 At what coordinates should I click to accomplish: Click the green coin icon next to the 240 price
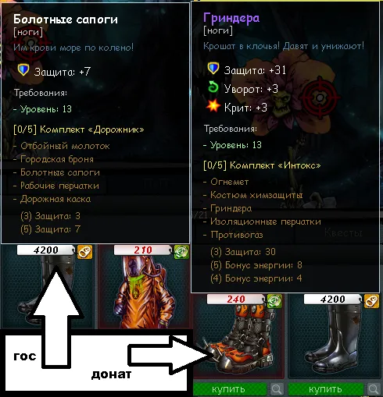pos(274,301)
